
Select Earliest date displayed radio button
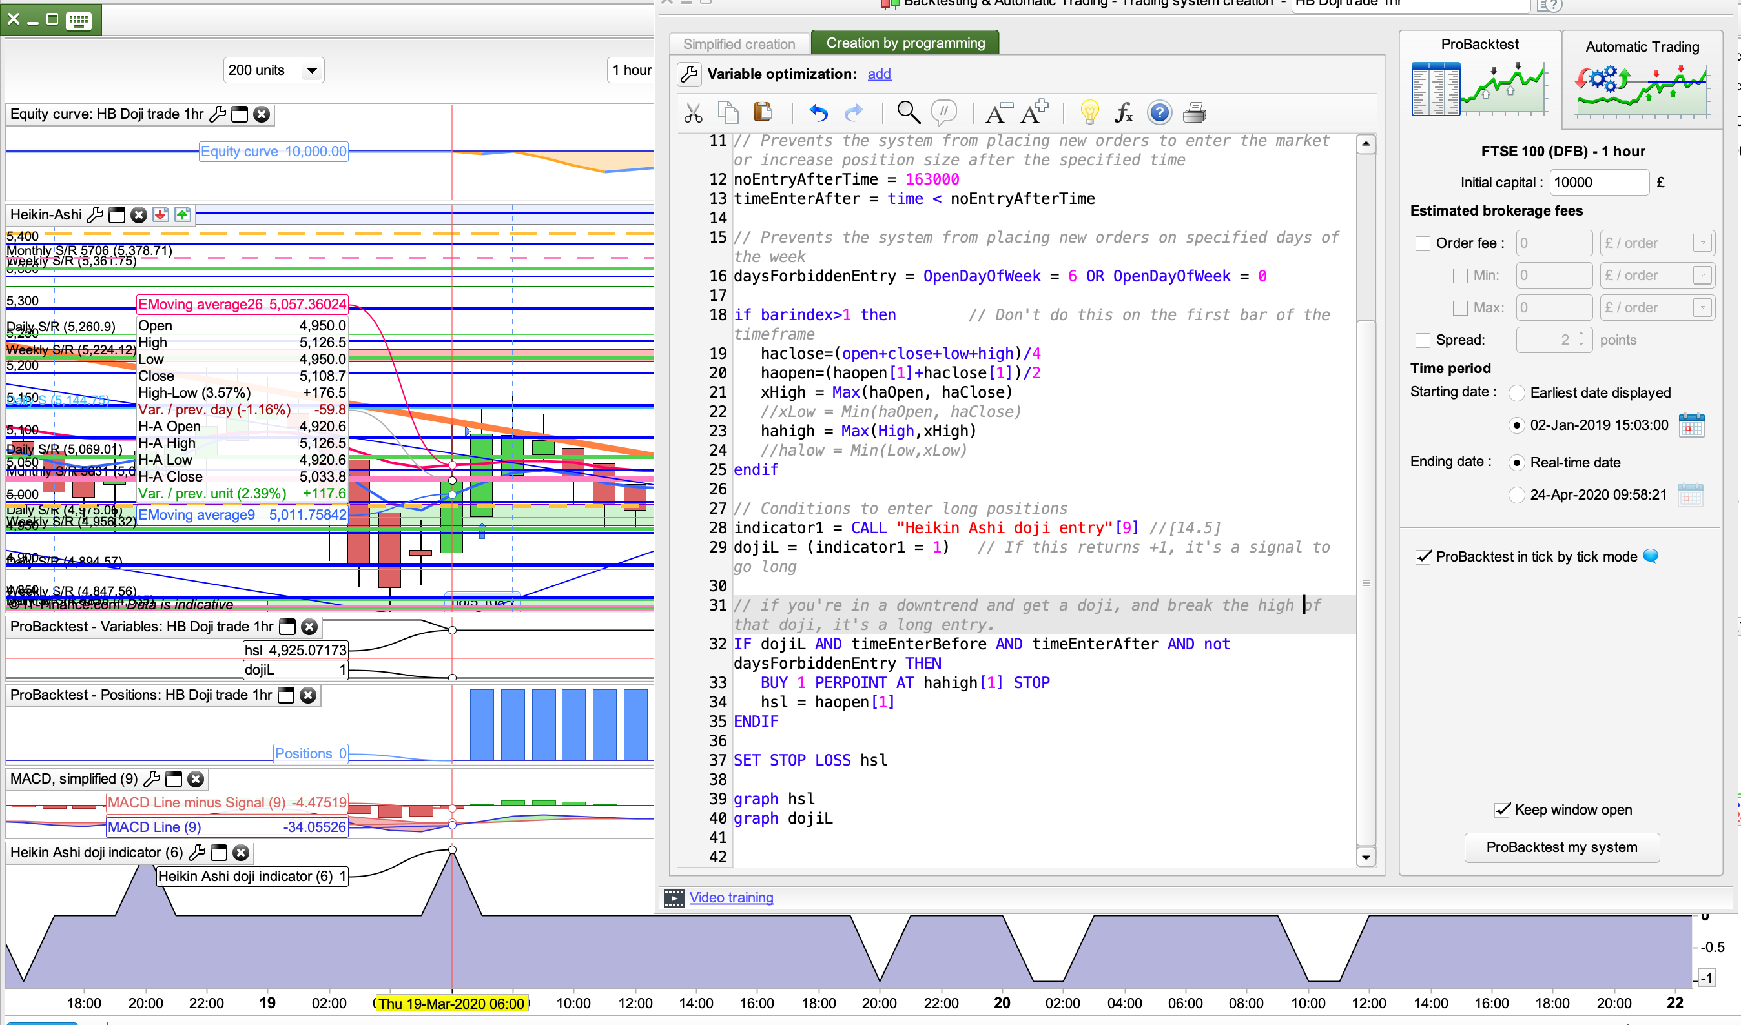coord(1516,393)
